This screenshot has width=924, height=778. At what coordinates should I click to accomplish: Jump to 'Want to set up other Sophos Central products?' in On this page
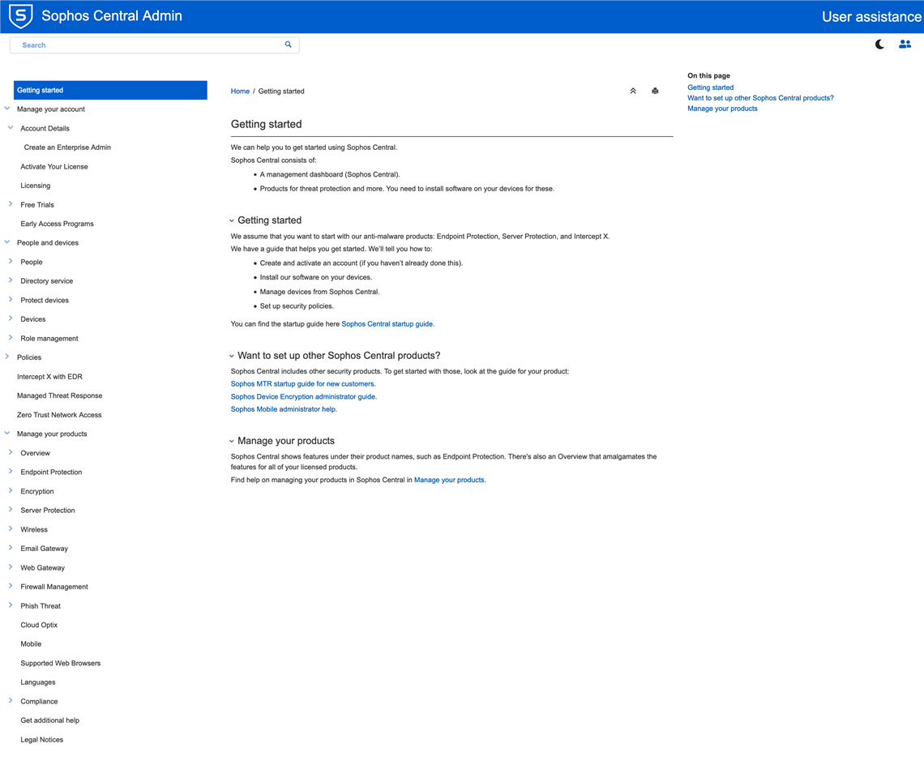[x=760, y=98]
